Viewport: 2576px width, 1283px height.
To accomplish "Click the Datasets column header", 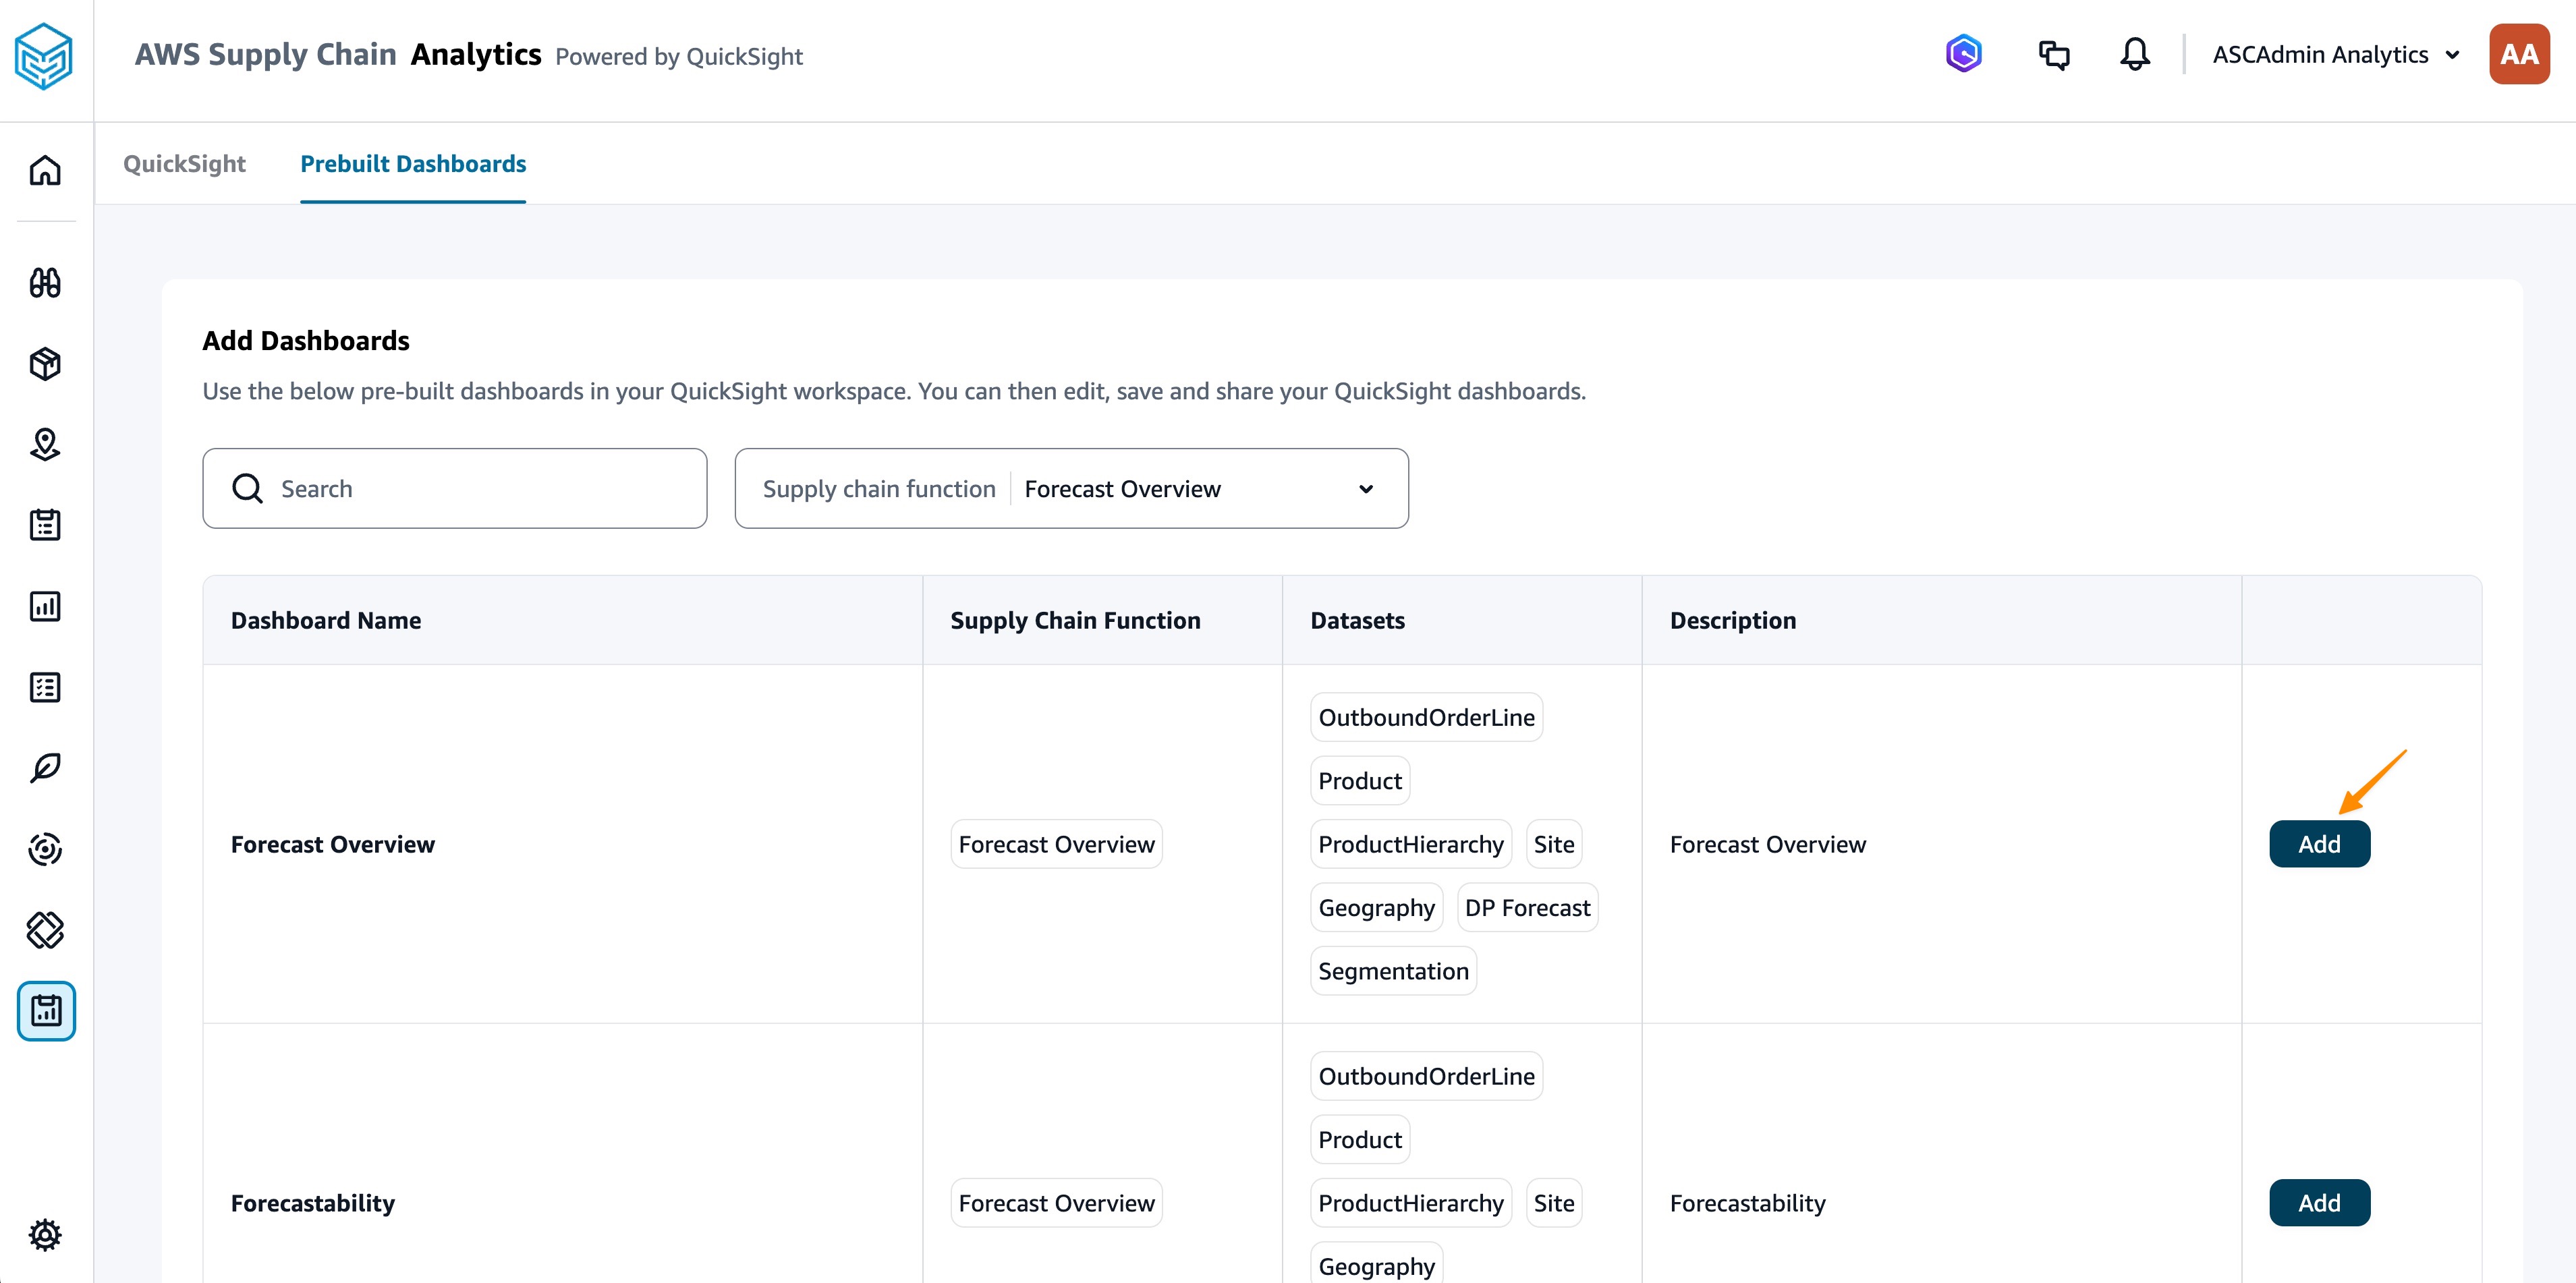I will [x=1357, y=620].
